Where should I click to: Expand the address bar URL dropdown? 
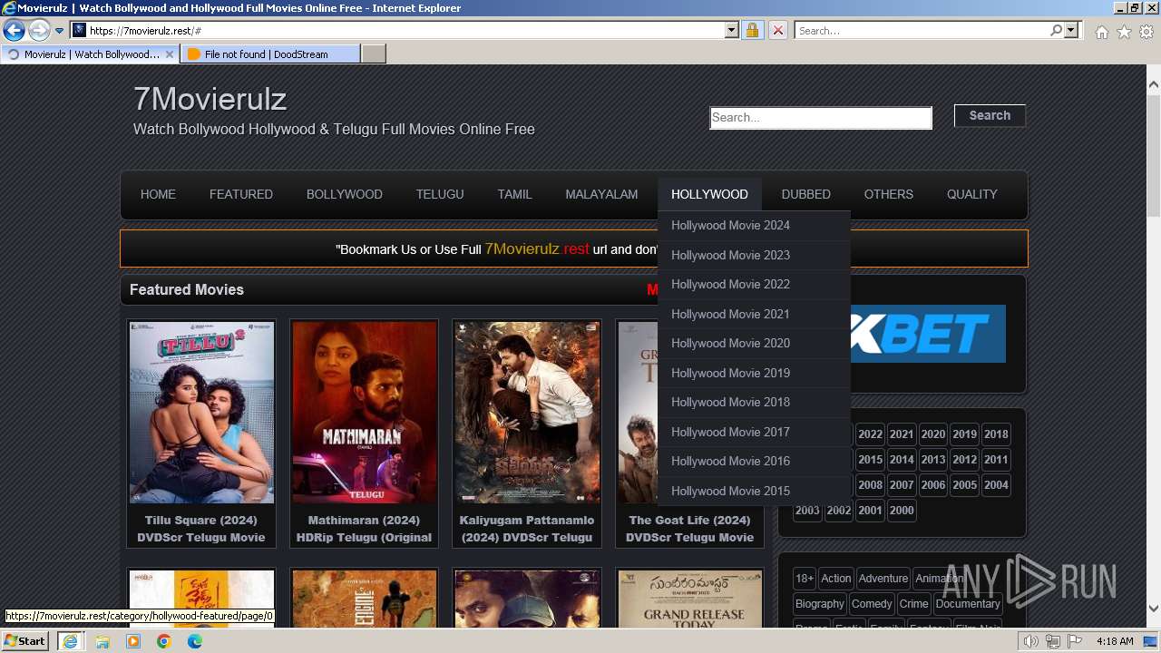732,30
